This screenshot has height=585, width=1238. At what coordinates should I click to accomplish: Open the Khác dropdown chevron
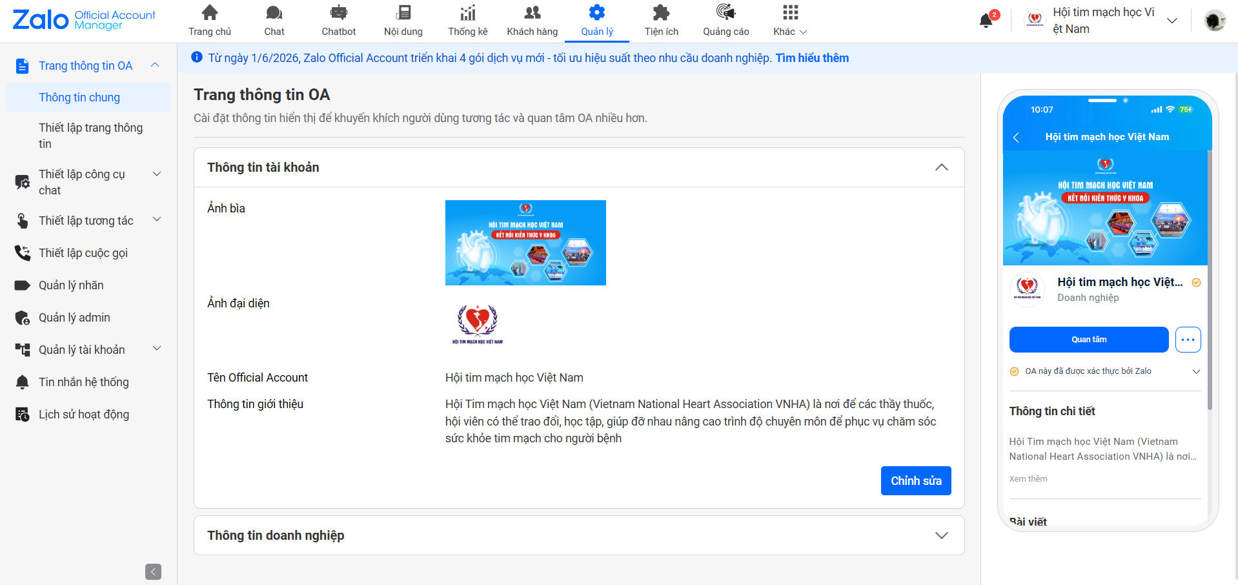pos(803,32)
